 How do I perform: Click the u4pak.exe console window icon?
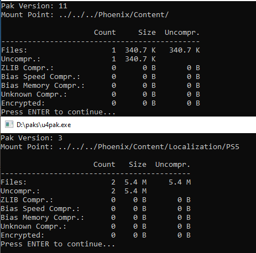(9, 124)
